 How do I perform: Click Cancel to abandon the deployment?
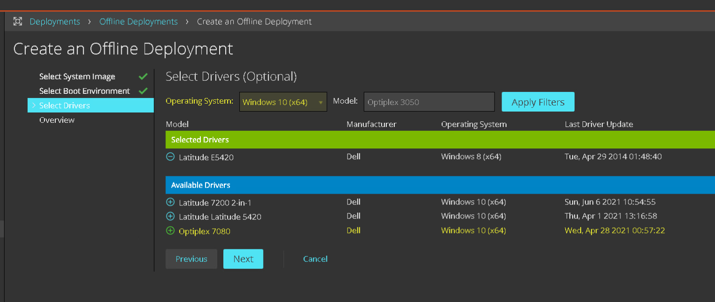coord(315,259)
